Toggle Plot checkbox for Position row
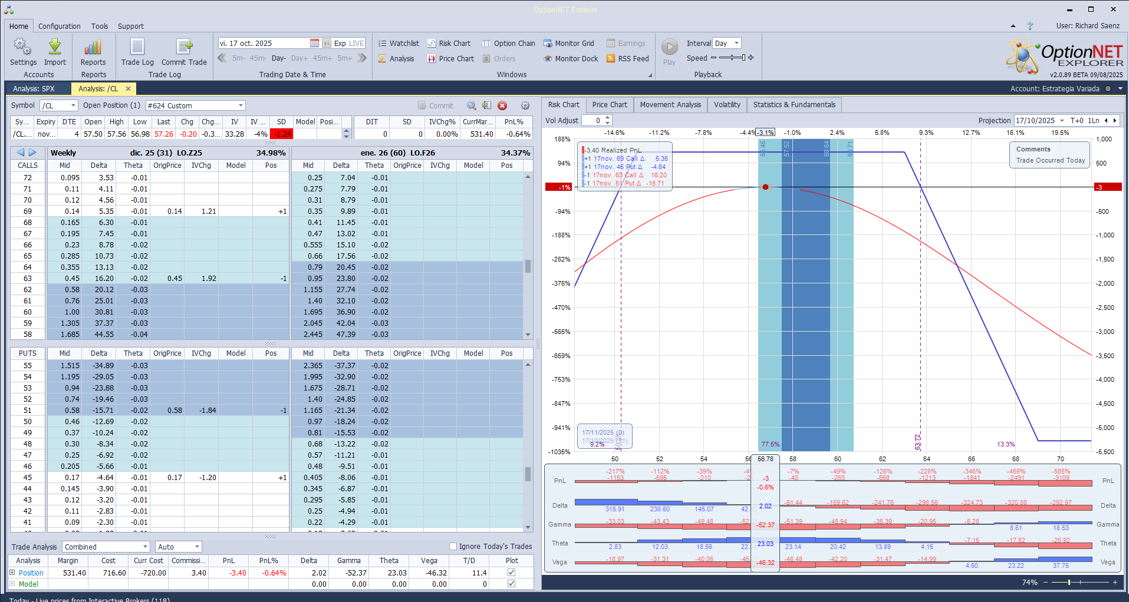The width and height of the screenshot is (1129, 602). pyautogui.click(x=511, y=573)
